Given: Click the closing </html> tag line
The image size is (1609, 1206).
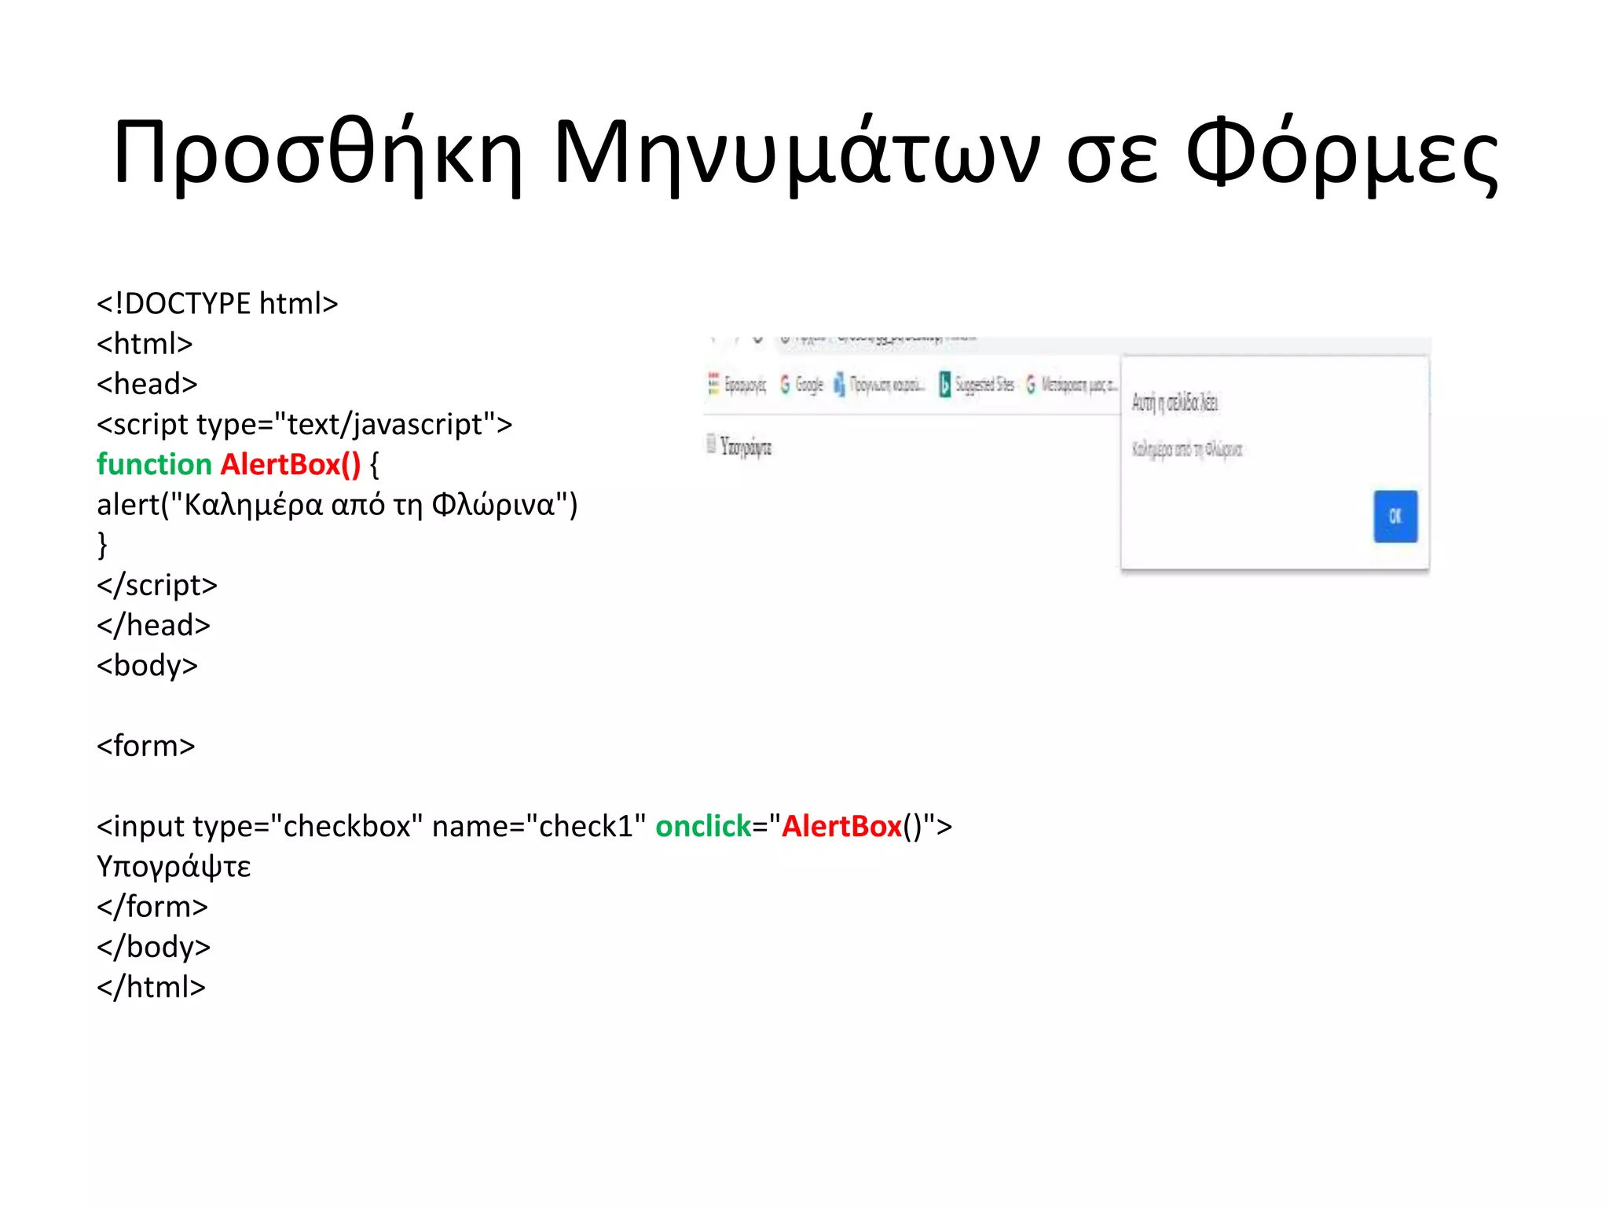Looking at the screenshot, I should point(151,987).
